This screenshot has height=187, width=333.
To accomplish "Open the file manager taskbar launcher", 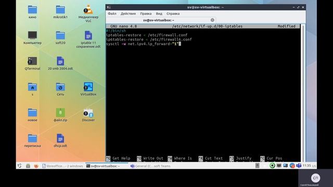I will coord(28,166).
